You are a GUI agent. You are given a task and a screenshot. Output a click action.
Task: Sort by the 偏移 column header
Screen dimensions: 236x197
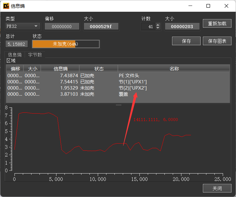[15, 69]
